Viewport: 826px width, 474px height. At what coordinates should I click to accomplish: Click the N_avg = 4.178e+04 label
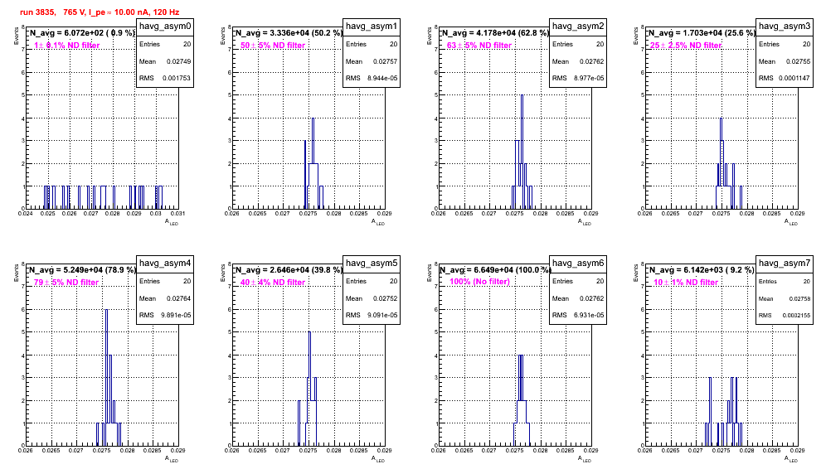pos(495,33)
